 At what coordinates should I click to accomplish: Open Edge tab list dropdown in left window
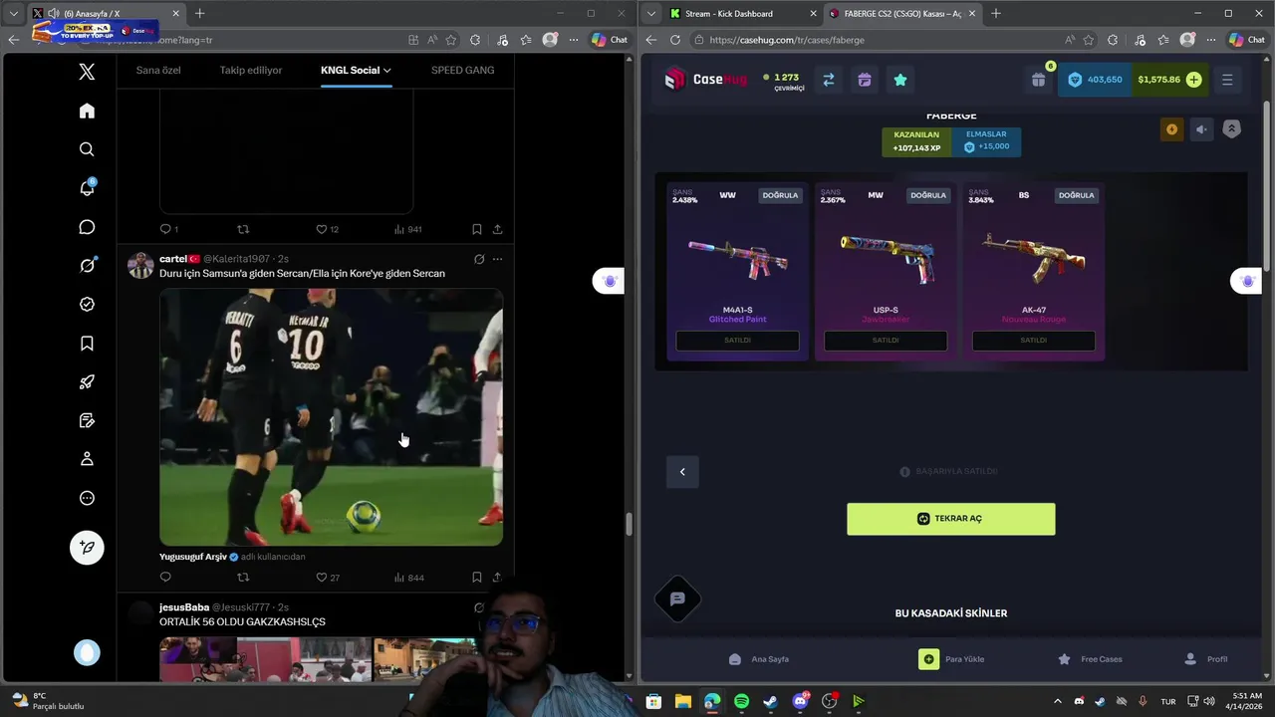point(13,14)
